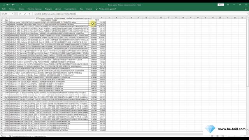Expand the formula bar with chevron
The image size is (249, 140).
tap(247, 14)
